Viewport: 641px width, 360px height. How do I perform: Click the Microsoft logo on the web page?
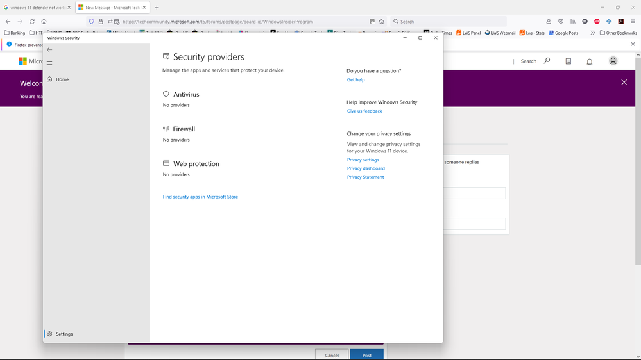[22, 61]
